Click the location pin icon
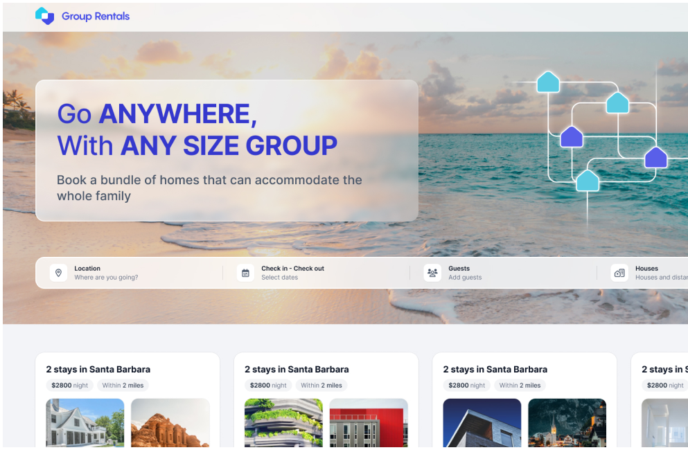Screen dimensions: 688x450 [58, 273]
